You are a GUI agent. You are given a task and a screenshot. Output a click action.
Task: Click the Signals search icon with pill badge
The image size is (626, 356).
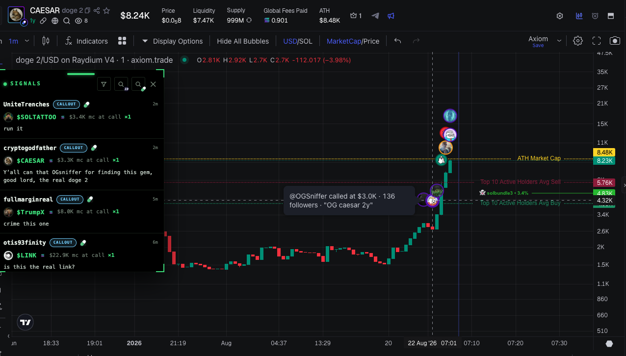[x=139, y=84]
